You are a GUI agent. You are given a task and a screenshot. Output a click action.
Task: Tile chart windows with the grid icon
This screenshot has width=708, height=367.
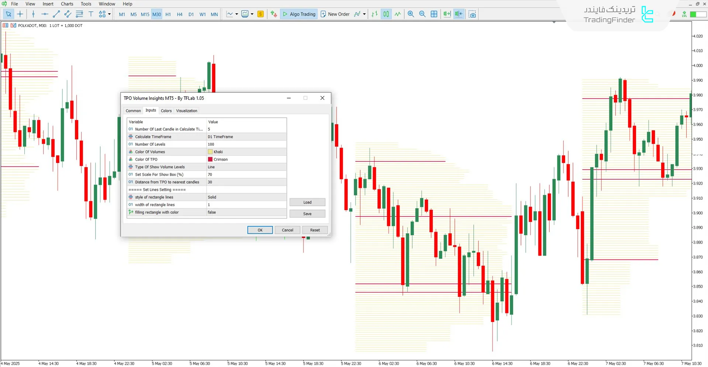click(434, 14)
